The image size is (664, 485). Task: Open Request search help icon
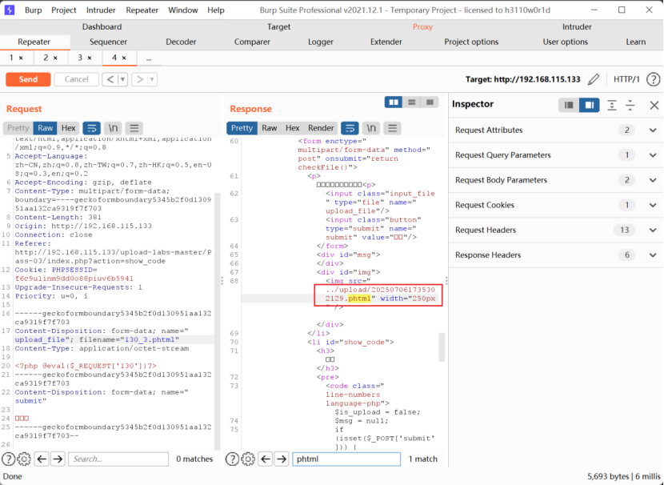point(8,459)
